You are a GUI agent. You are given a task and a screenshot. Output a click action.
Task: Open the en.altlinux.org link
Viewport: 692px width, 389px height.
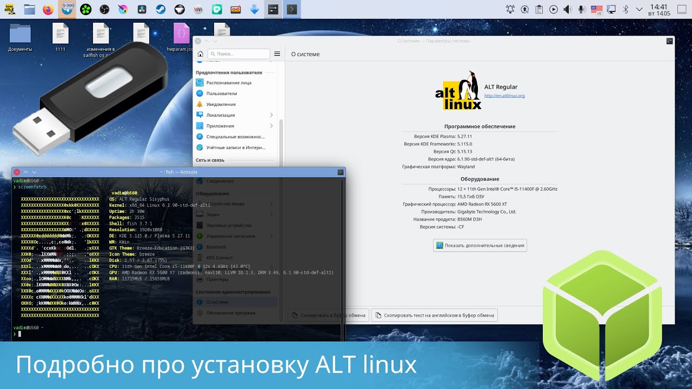point(504,96)
